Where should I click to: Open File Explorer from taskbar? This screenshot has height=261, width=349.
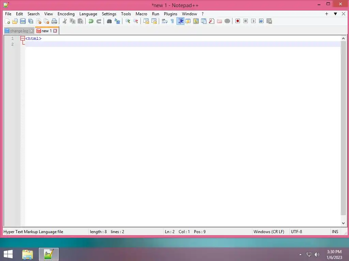click(27, 254)
